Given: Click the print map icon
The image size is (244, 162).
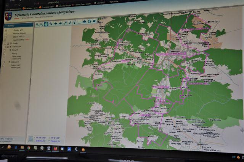Looking at the screenshot, I should click(x=84, y=22).
